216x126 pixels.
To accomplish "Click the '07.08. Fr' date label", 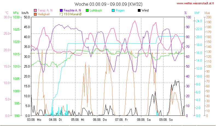I will [x=121, y=120].
